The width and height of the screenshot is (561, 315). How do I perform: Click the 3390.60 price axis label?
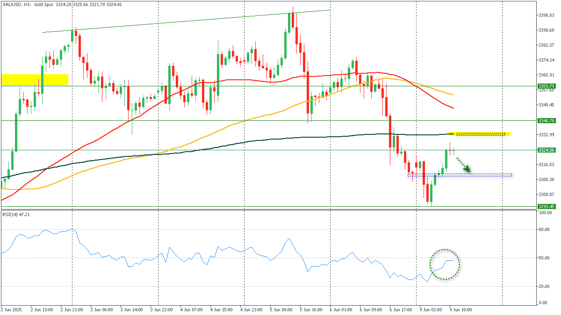[x=546, y=30]
